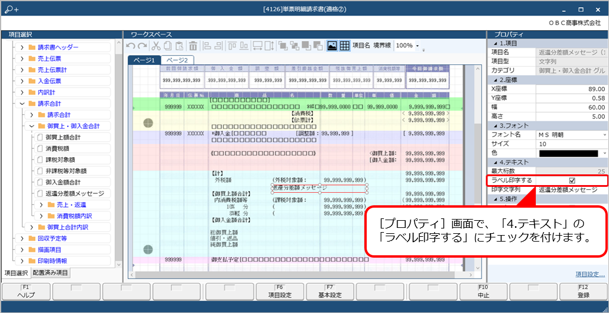Click the サイズ value field
Image resolution: width=609 pixels, height=313 pixels.
(571, 143)
